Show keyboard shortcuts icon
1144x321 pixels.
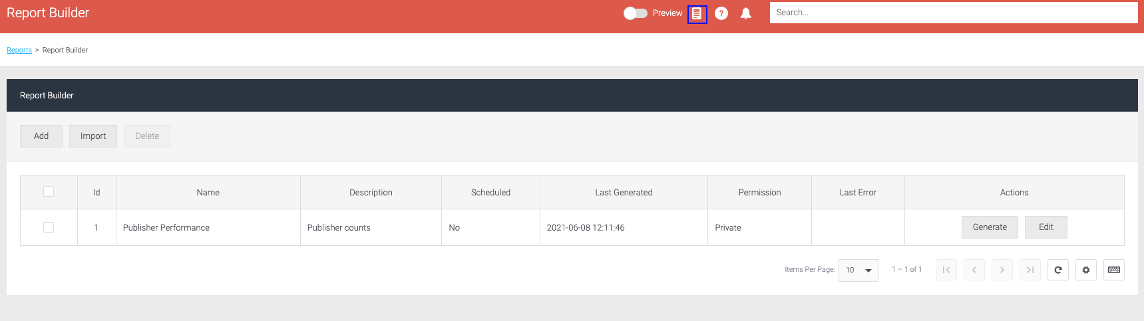click(x=1114, y=270)
